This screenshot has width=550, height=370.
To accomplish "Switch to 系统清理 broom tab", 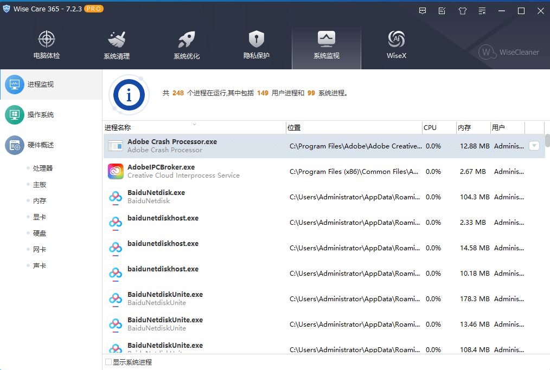I will (x=117, y=46).
